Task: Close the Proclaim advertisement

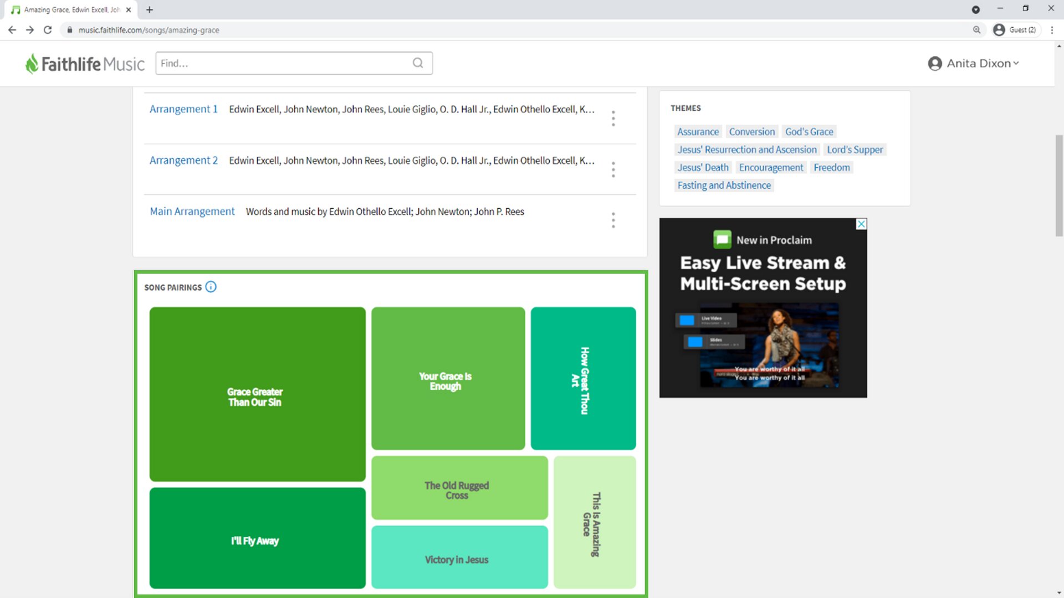Action: tap(861, 224)
